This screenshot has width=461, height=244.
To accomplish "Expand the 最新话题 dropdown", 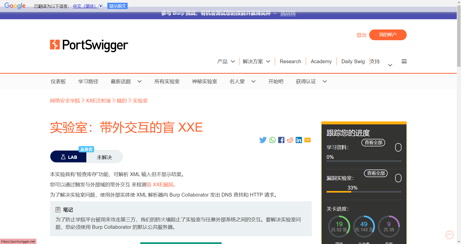I will 140,81.
